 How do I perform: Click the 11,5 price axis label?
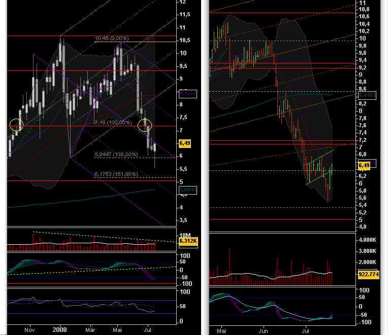(185, 15)
